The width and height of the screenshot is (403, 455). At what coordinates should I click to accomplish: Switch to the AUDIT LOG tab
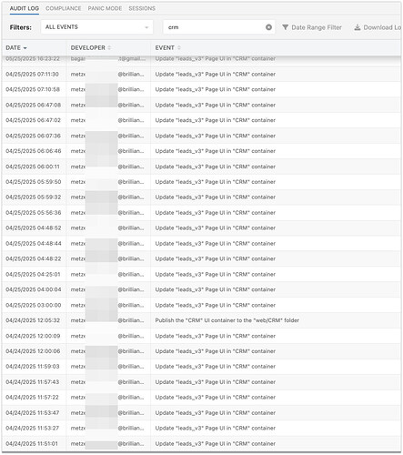[x=25, y=8]
